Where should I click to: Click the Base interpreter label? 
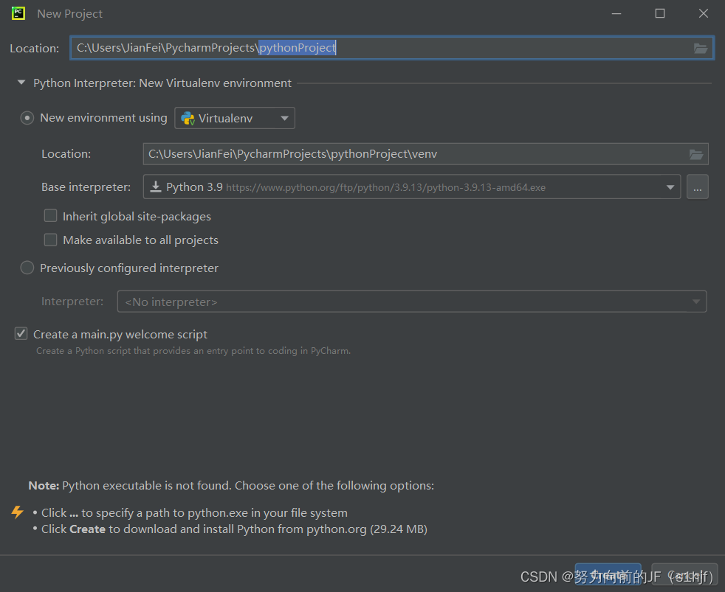click(x=86, y=187)
